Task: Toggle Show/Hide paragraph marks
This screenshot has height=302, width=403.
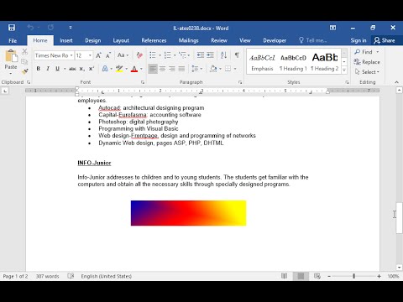Action: coord(237,55)
